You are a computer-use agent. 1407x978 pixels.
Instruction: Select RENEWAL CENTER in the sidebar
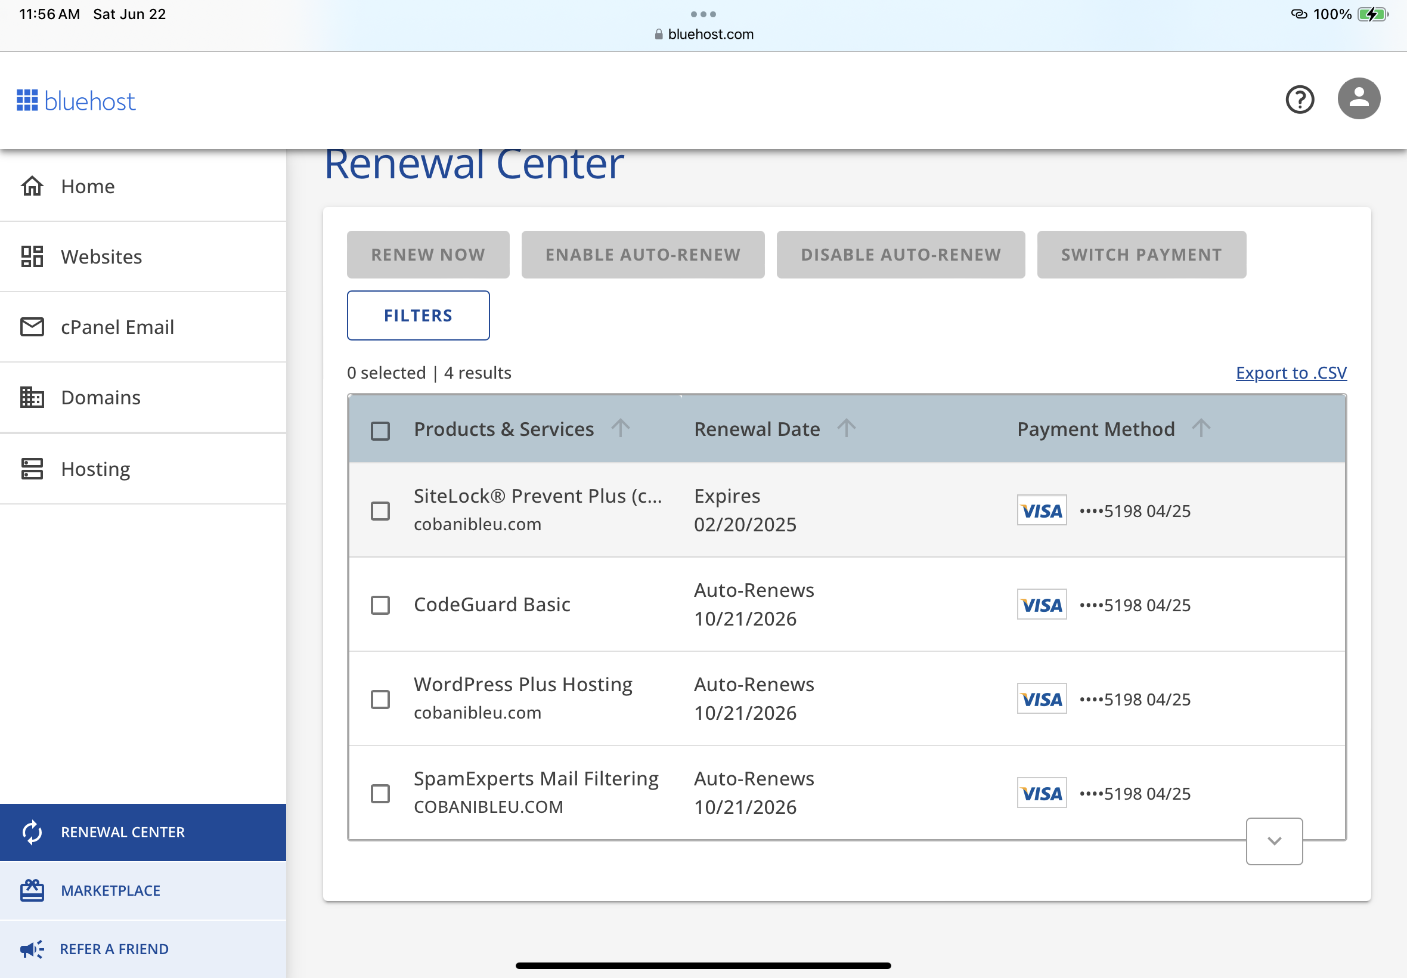pos(142,832)
